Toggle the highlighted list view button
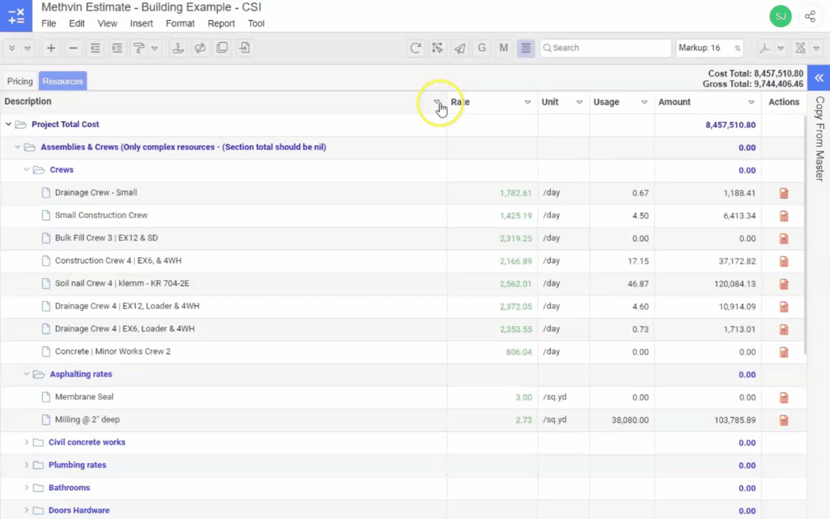This screenshot has height=519, width=830. (526, 48)
